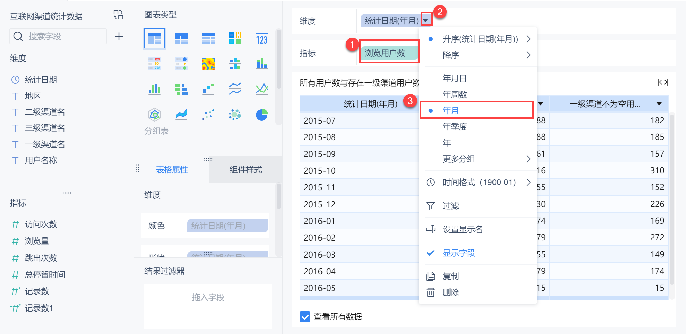Click the chart type panel scrollbar
The width and height of the screenshot is (686, 334).
pos(278,59)
